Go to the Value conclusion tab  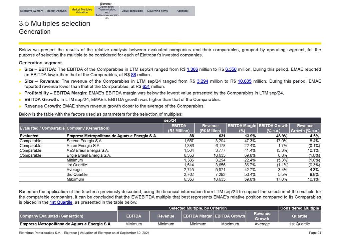pos(132,11)
